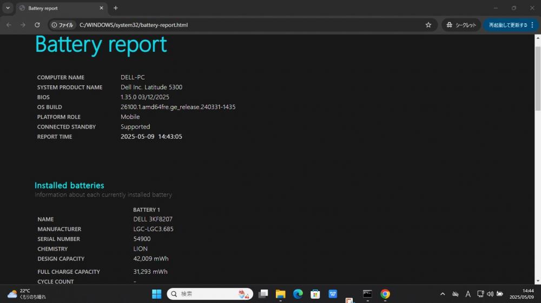
Task: Click the Installed batteries heading
Action: tap(69, 185)
